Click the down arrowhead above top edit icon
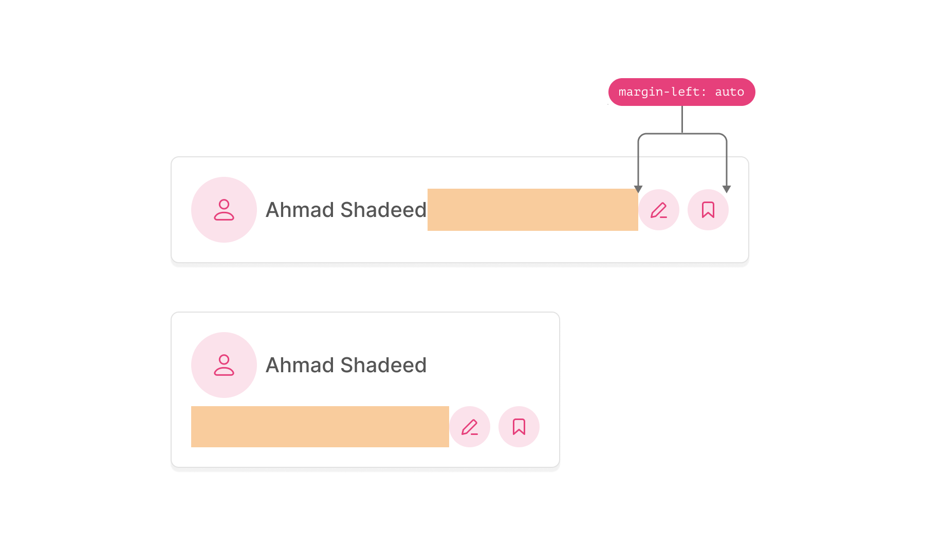 tap(638, 189)
